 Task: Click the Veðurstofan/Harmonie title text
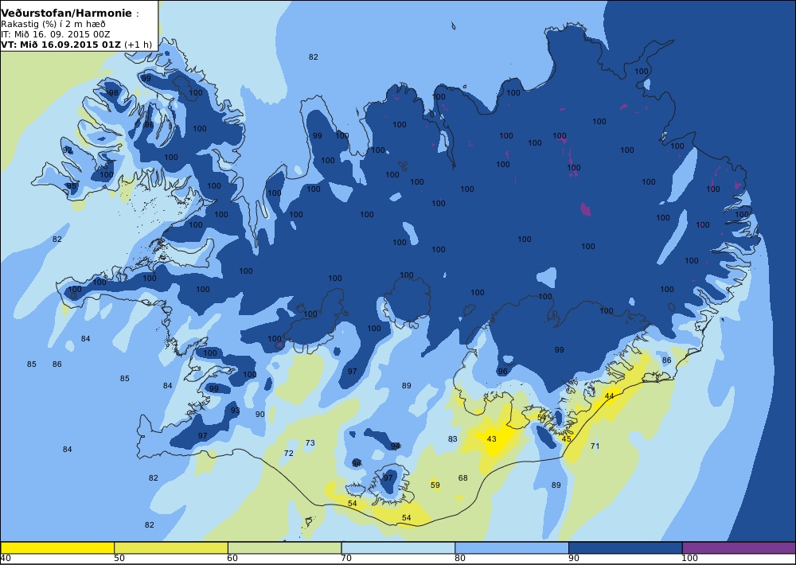66,14
